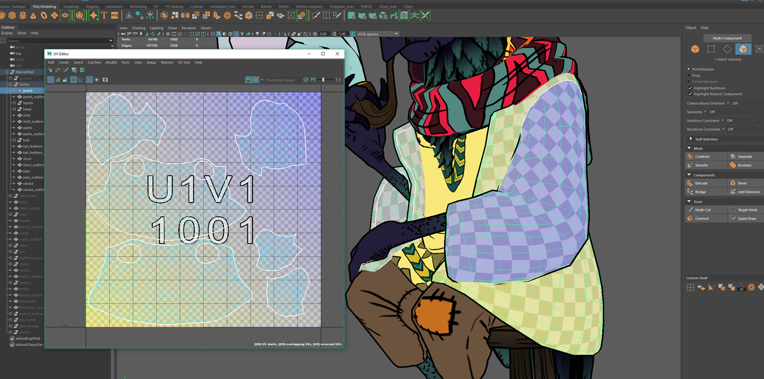The width and height of the screenshot is (764, 379).
Task: Click the Multi-Component button
Action: [727, 38]
